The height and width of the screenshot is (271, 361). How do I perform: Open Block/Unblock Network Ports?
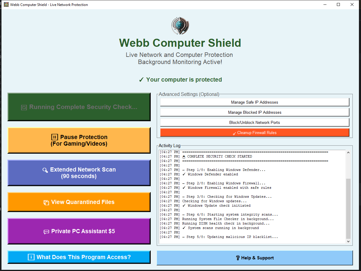pos(255,122)
